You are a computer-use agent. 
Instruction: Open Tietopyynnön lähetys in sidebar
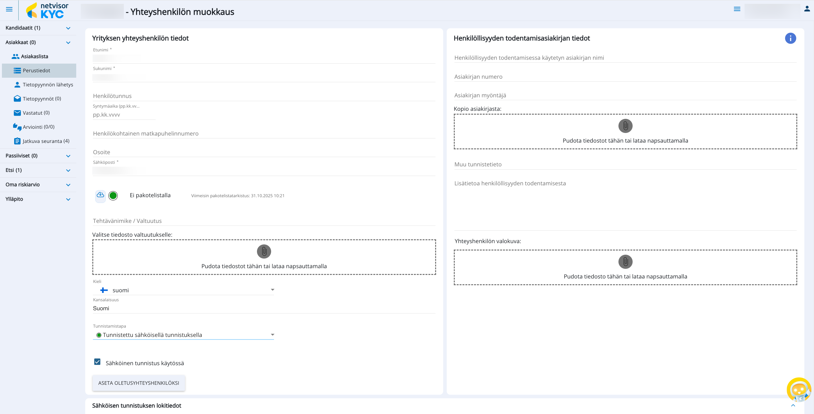[x=48, y=85]
